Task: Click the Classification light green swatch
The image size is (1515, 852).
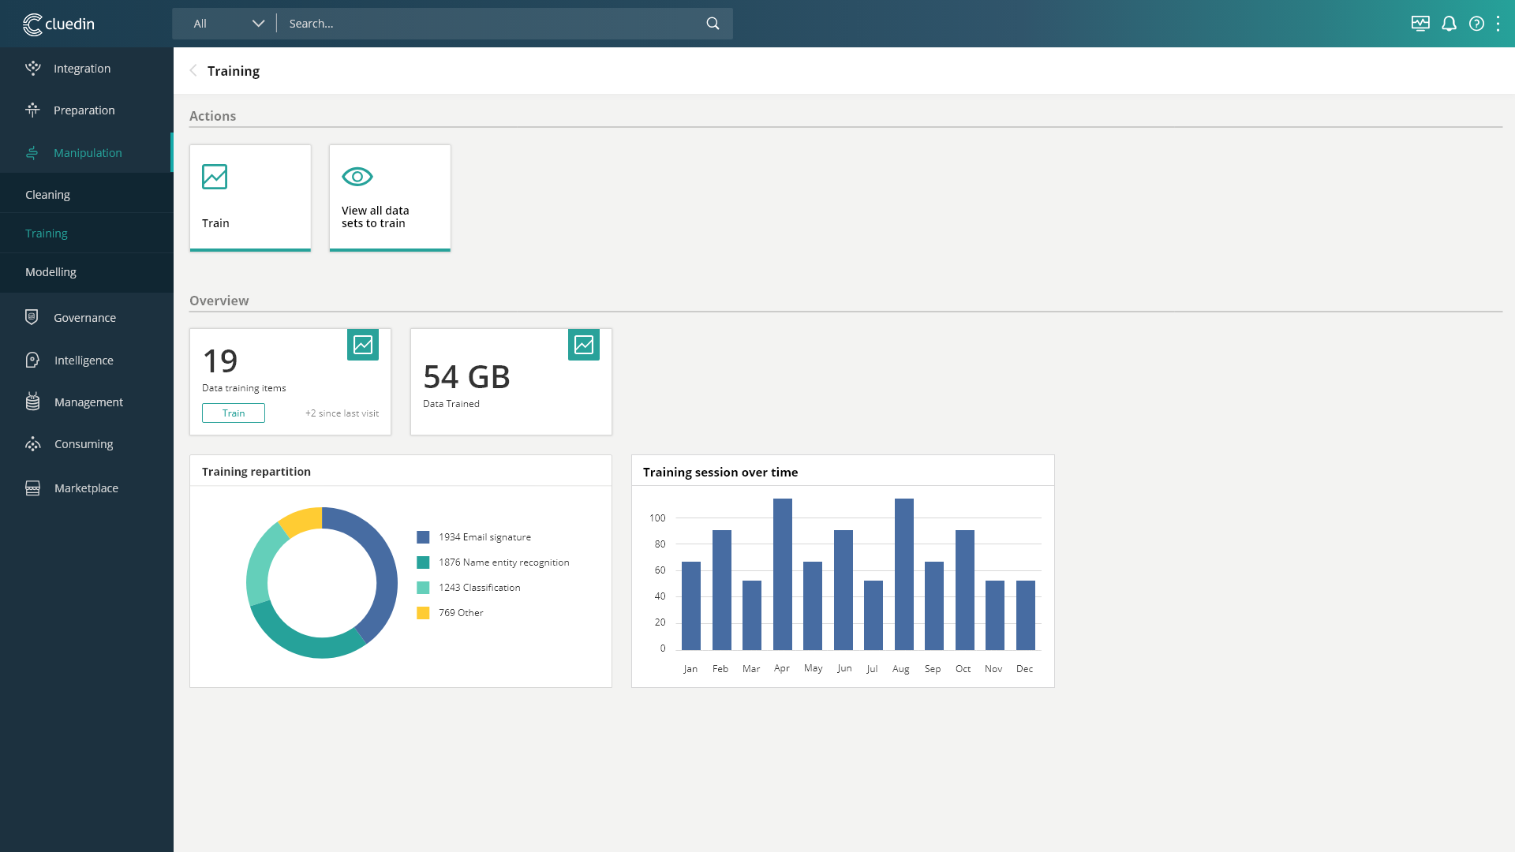Action: (423, 588)
